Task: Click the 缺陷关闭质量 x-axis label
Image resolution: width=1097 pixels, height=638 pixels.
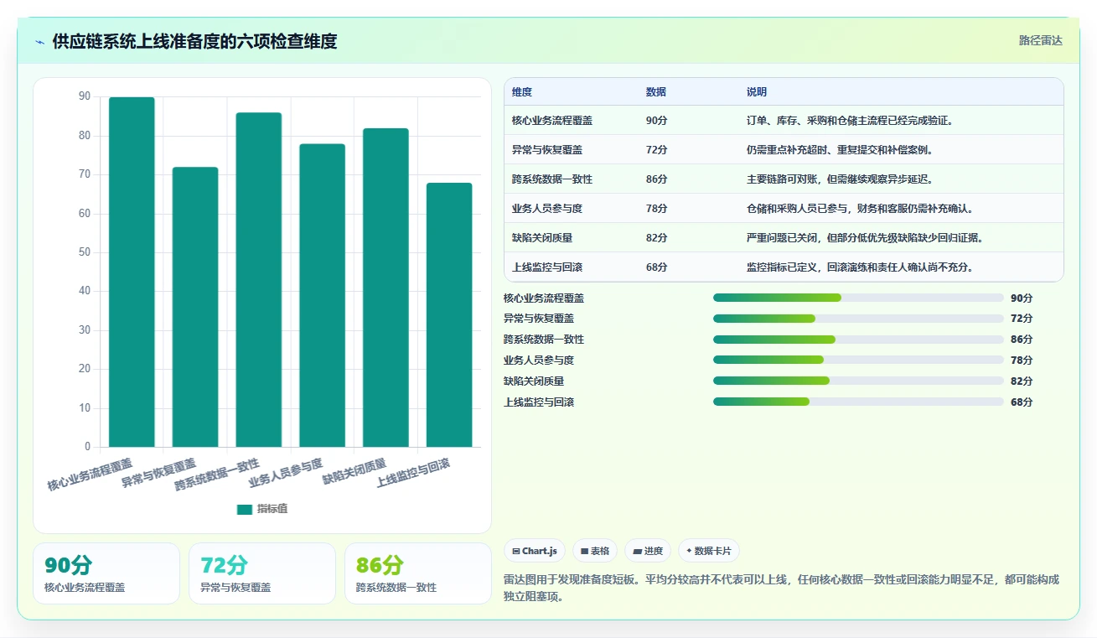Action: pyautogui.click(x=354, y=472)
